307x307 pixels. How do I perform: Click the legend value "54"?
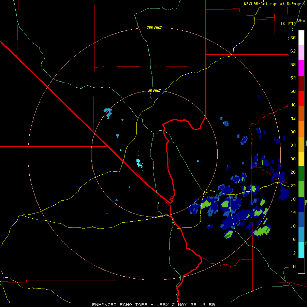pyautogui.click(x=293, y=78)
